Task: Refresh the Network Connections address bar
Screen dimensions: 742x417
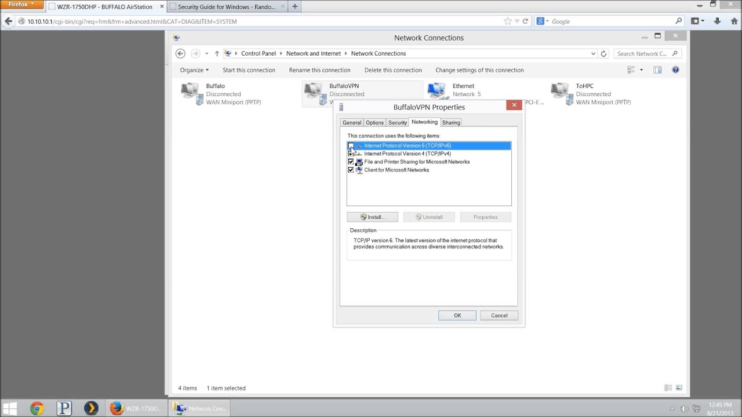Action: (603, 53)
